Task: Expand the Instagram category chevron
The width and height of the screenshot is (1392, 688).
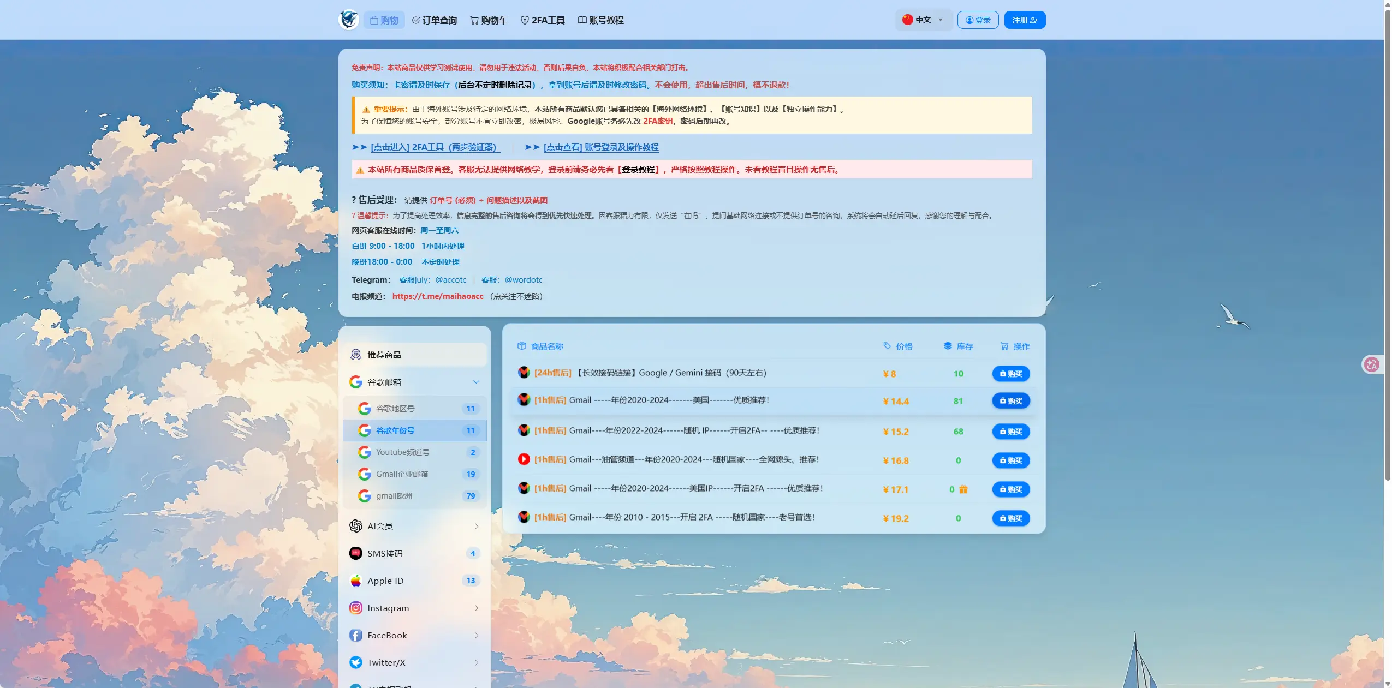Action: 477,608
